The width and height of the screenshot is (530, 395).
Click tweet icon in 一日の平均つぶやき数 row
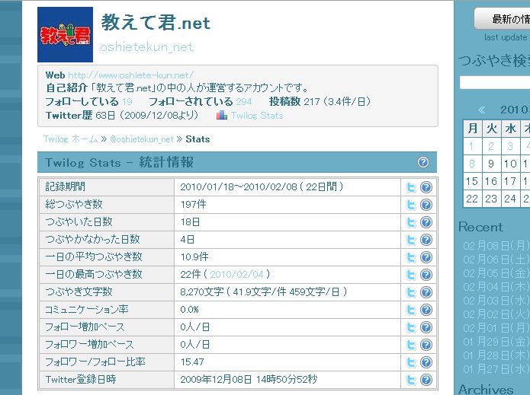[x=411, y=257]
